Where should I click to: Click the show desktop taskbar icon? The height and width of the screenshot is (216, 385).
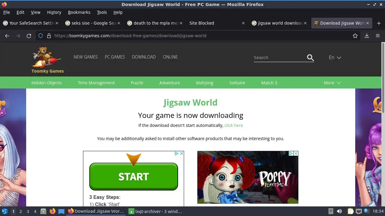coord(61,211)
